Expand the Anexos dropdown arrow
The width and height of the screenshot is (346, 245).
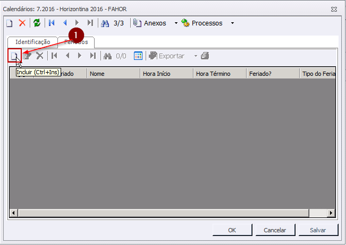(x=176, y=23)
